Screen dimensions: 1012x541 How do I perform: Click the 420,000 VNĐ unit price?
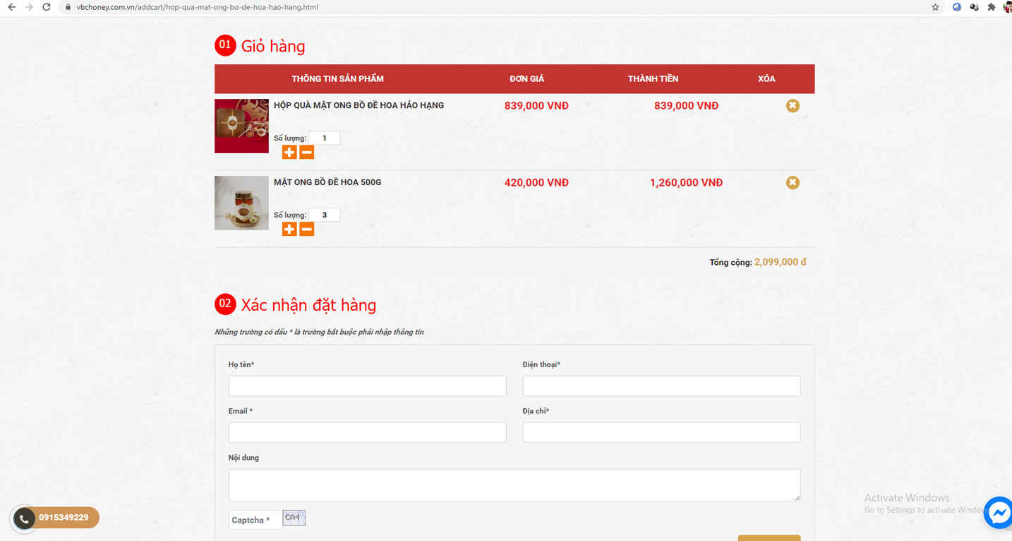[x=536, y=182]
